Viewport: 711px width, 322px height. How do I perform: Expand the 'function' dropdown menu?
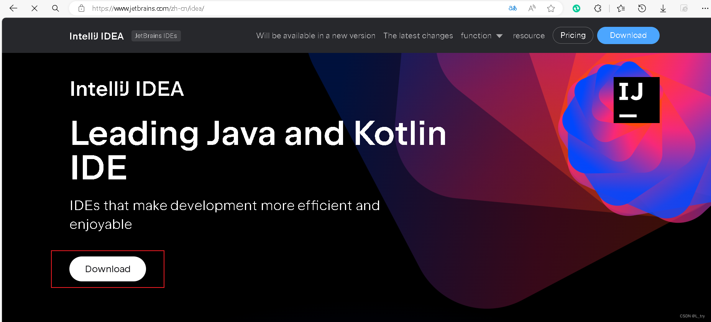click(481, 36)
